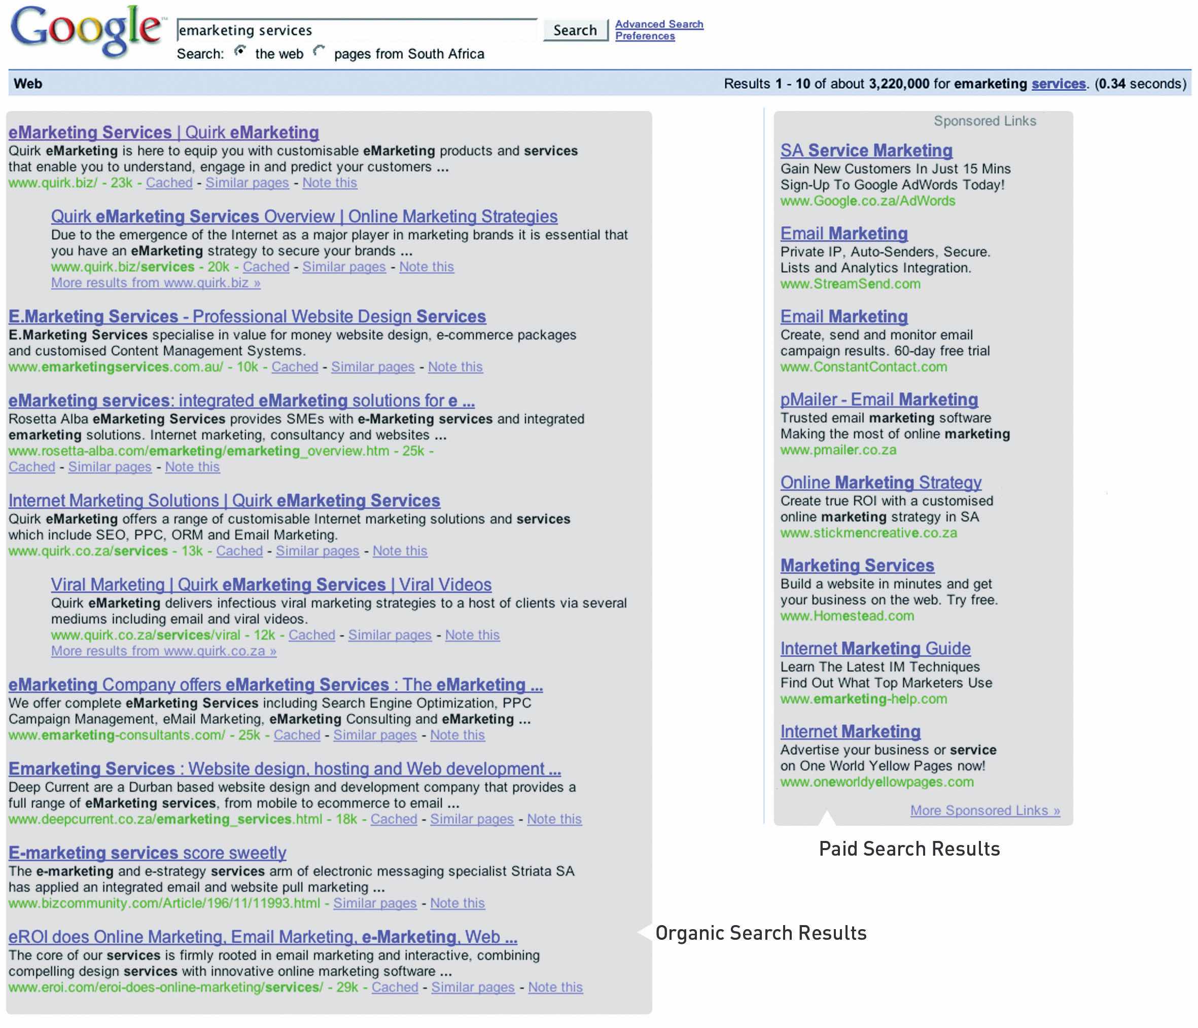1198x1028 pixels.
Task: Select 'the web' radio button
Action: click(x=239, y=51)
